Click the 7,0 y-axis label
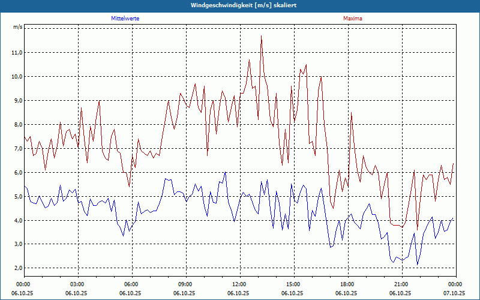The width and height of the screenshot is (480, 300). 18,148
